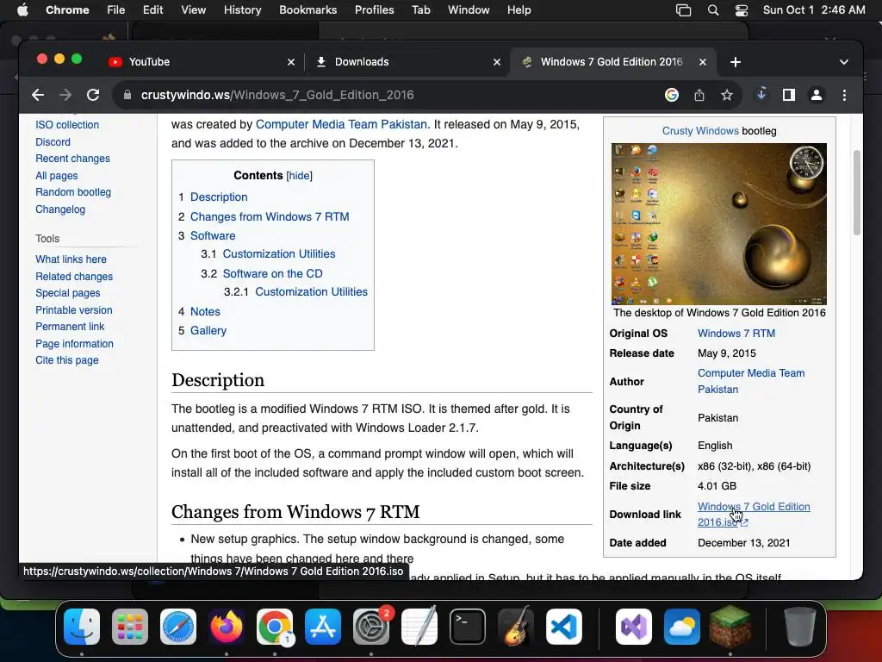This screenshot has width=882, height=662.
Task: Share this page via the share icon
Action: [699, 95]
